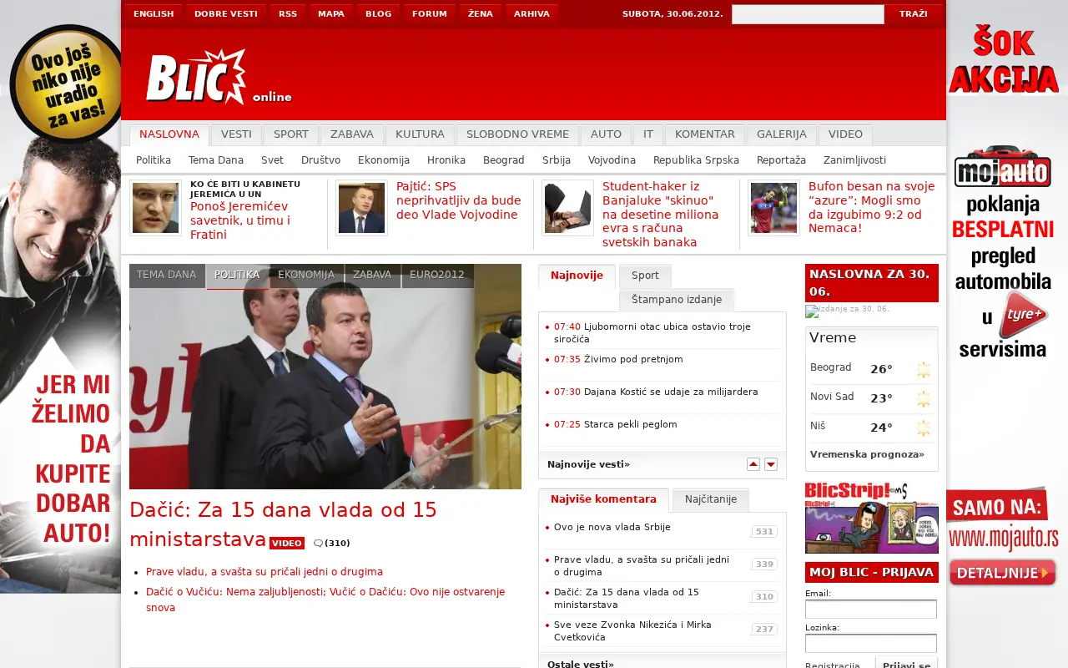Screen dimensions: 1068x668
Task: Open FORUM in the top bar
Action: coord(430,14)
